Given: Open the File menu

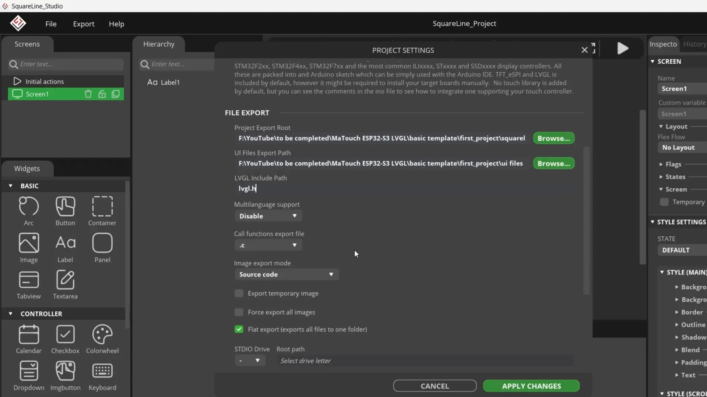Looking at the screenshot, I should click(51, 24).
